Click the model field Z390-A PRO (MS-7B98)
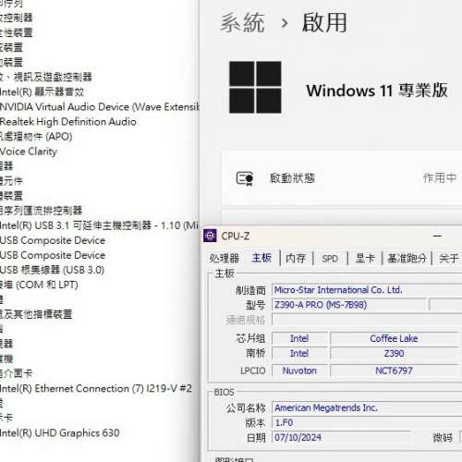462x462 pixels. (x=349, y=305)
